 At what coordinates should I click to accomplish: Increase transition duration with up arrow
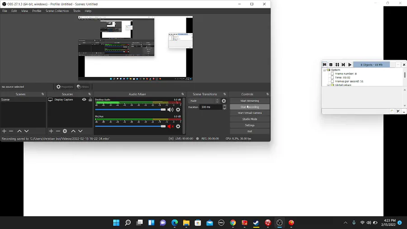pos(224,105)
